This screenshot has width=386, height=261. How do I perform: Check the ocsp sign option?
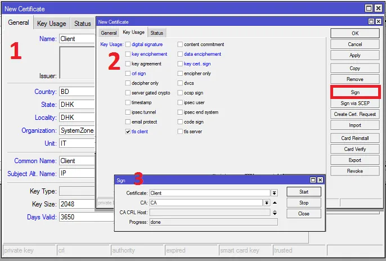(x=180, y=93)
